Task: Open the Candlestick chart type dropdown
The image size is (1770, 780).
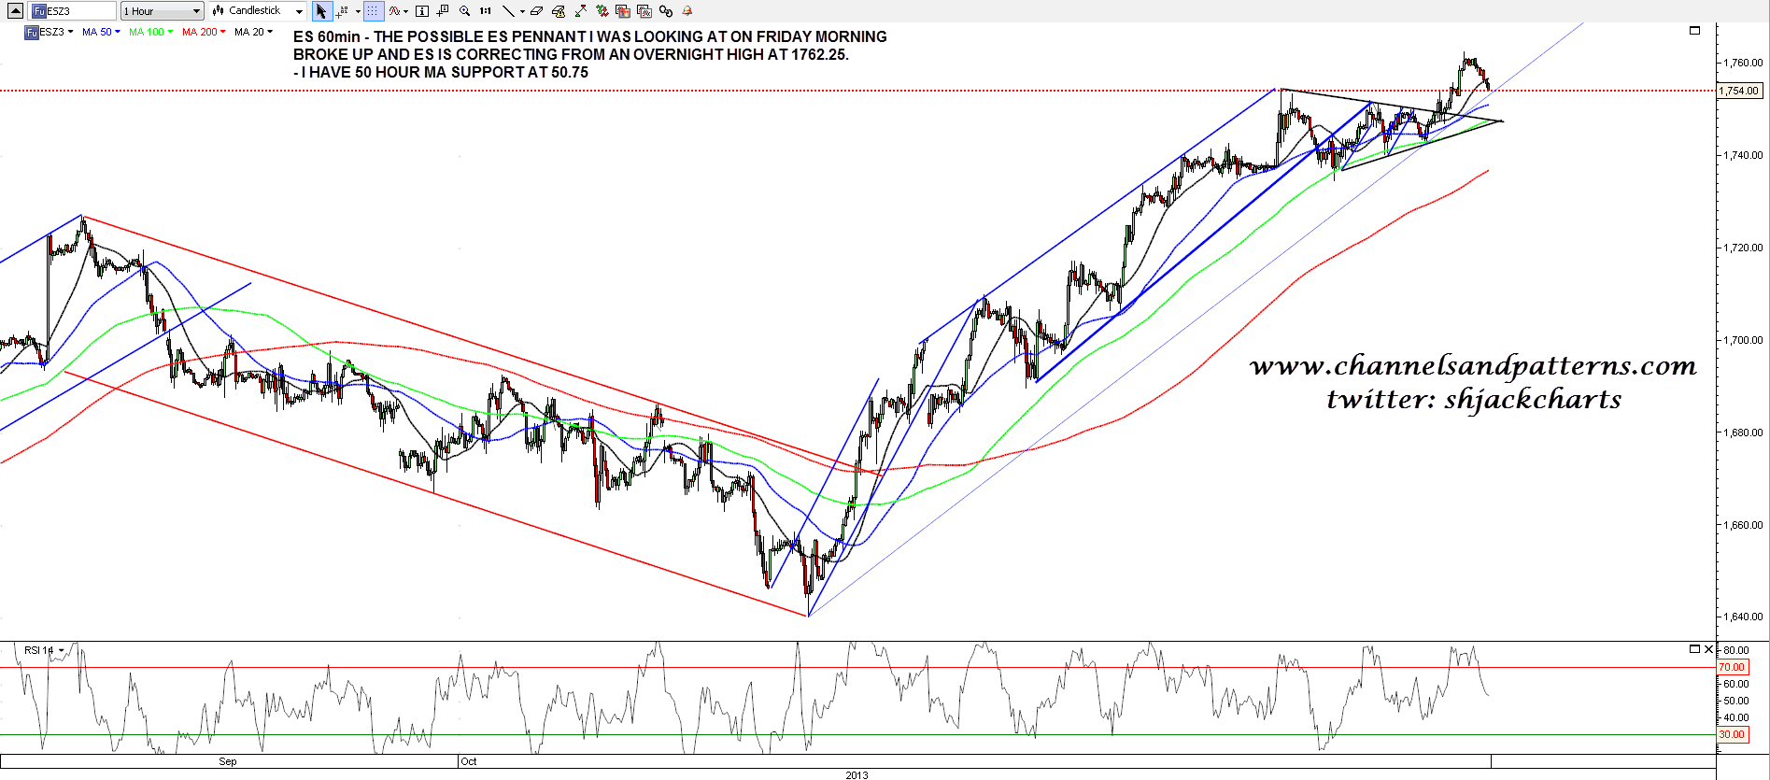Action: tap(258, 11)
